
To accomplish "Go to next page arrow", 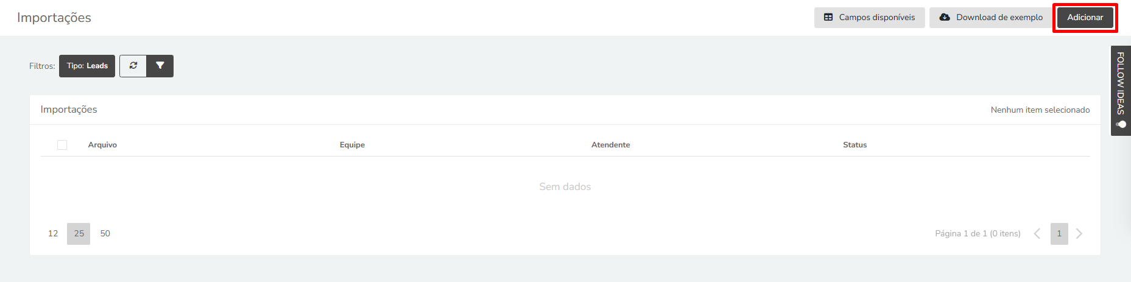I will (x=1079, y=234).
